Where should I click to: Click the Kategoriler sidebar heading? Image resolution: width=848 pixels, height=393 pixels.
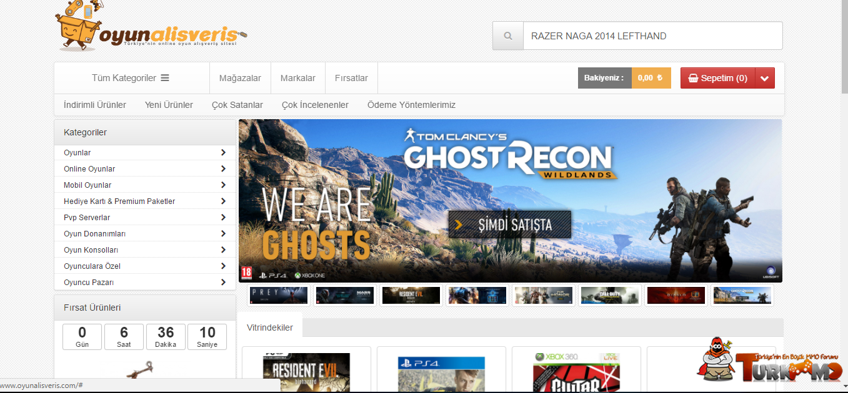[x=145, y=132]
